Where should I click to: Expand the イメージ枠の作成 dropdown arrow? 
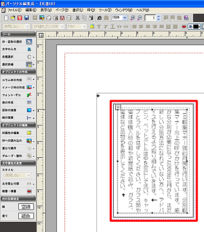click(x=34, y=88)
